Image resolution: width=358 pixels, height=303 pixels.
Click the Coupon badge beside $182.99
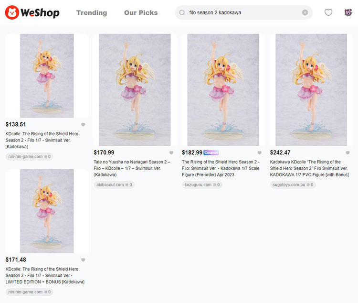point(211,152)
